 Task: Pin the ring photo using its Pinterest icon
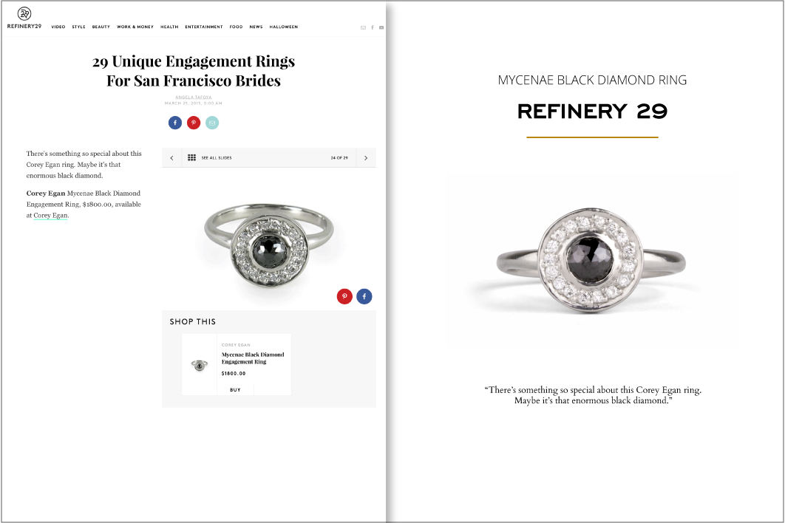click(x=344, y=296)
